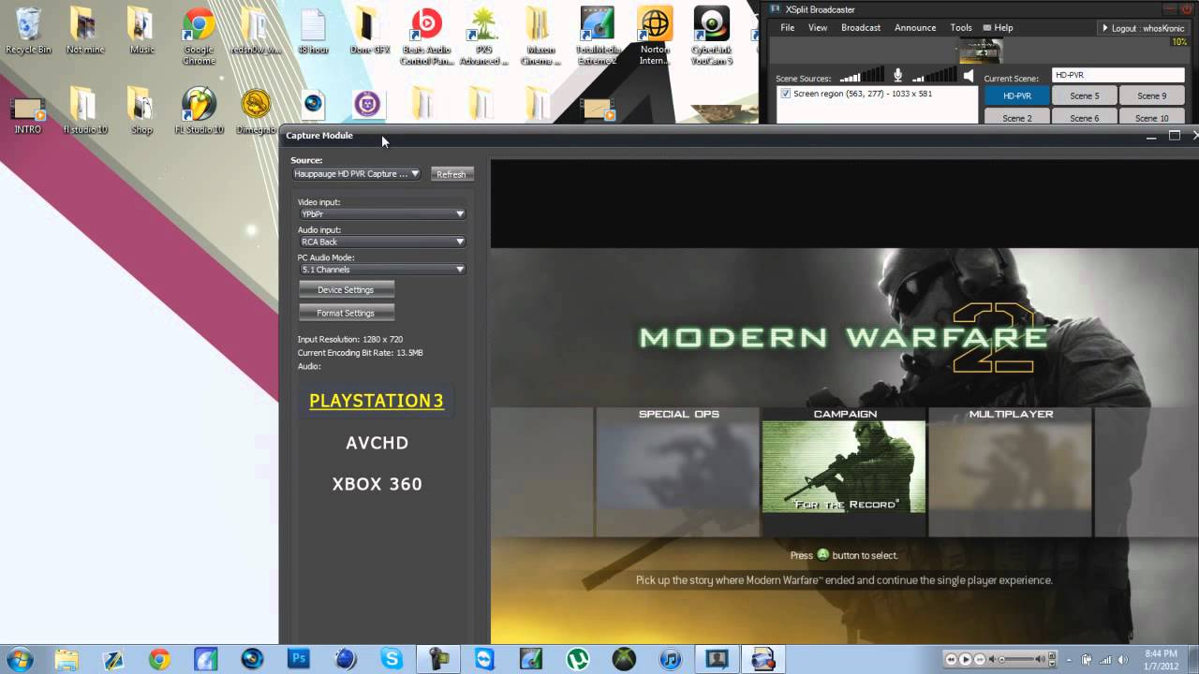Switch to Scene 6
Image resolution: width=1199 pixels, height=674 pixels.
click(1085, 118)
